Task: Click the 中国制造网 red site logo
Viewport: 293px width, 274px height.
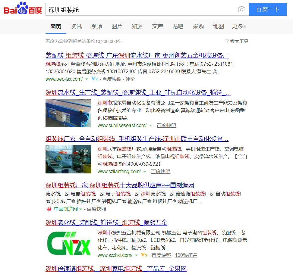Action: pos(49,209)
